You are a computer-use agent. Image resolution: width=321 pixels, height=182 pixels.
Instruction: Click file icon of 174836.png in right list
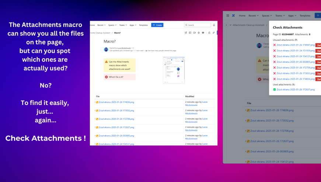(x=248, y=110)
